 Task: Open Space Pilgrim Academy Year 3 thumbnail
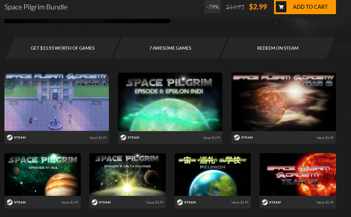(298, 175)
